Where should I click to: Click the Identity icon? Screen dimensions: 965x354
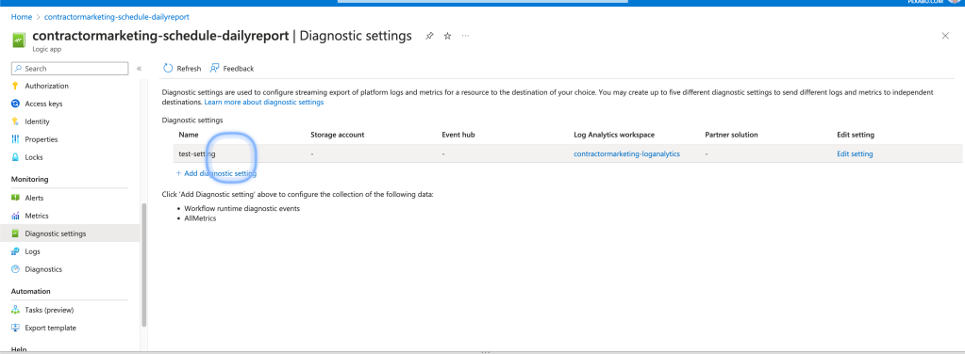(x=15, y=121)
